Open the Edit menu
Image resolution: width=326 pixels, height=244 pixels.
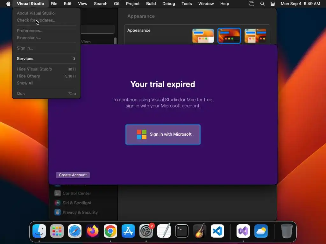[x=67, y=4]
